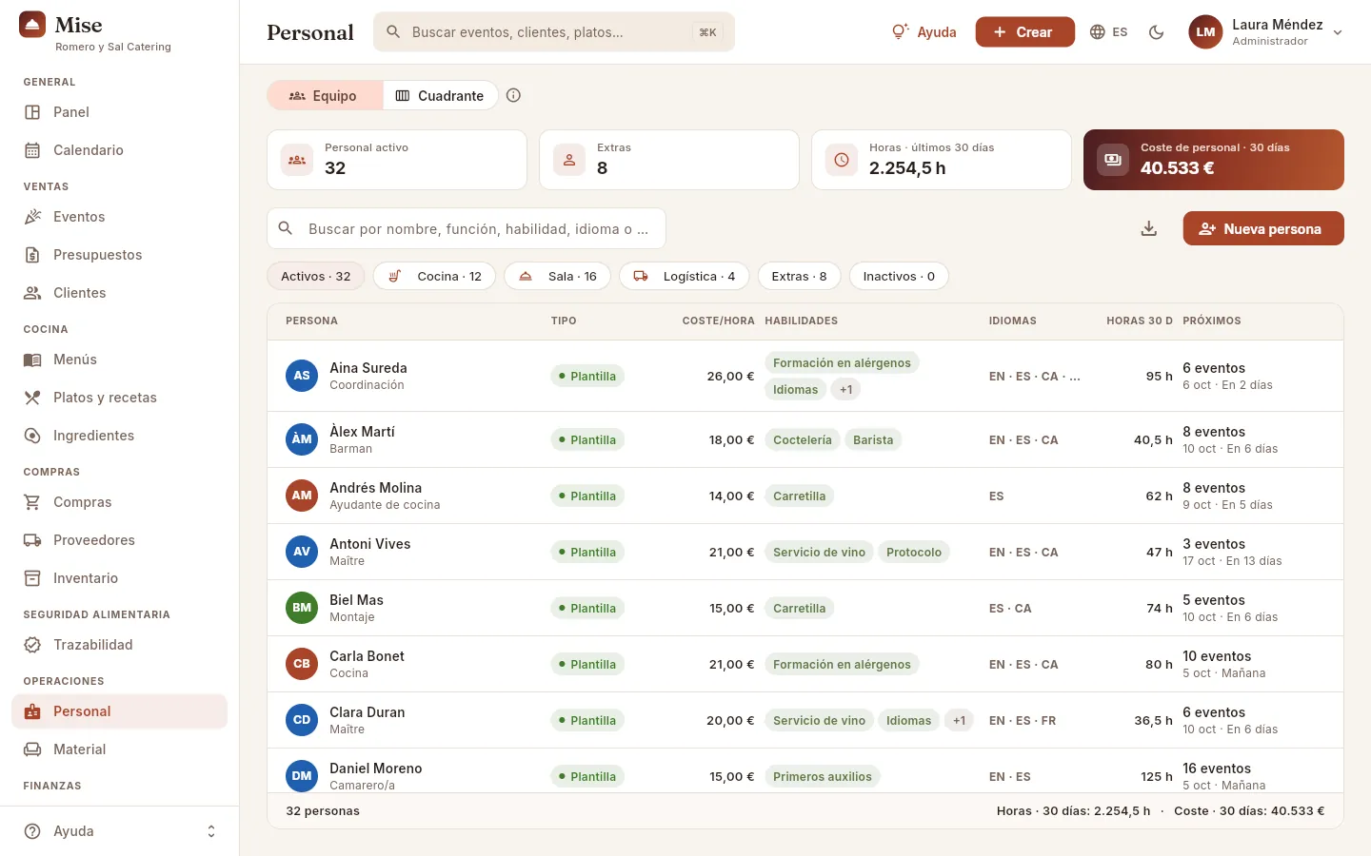Click the Coste de personal card

click(1214, 160)
